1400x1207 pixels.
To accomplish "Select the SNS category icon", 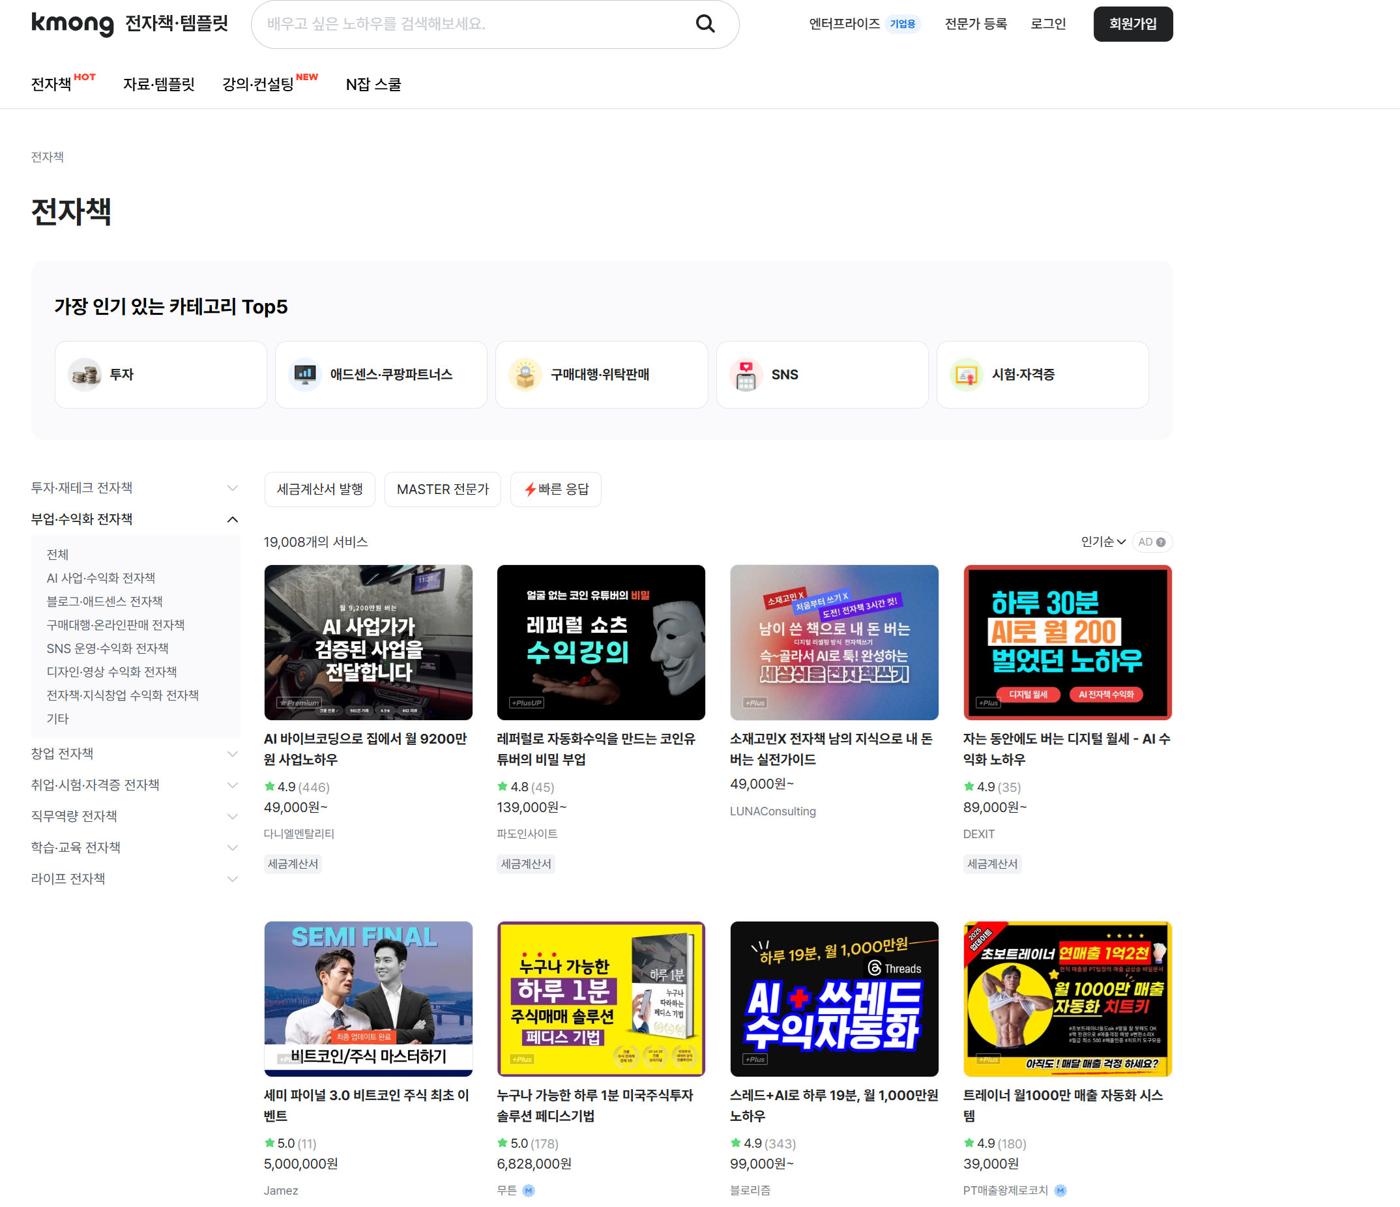I will 746,374.
